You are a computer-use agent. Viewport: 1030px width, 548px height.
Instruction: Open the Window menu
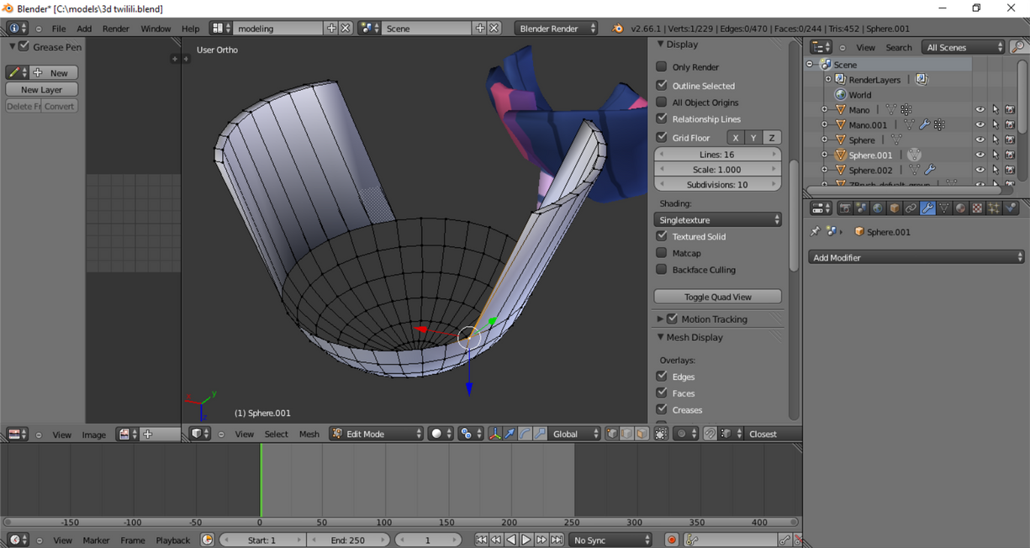coord(156,29)
